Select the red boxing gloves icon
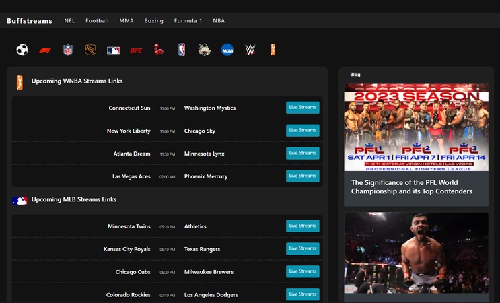 point(159,50)
